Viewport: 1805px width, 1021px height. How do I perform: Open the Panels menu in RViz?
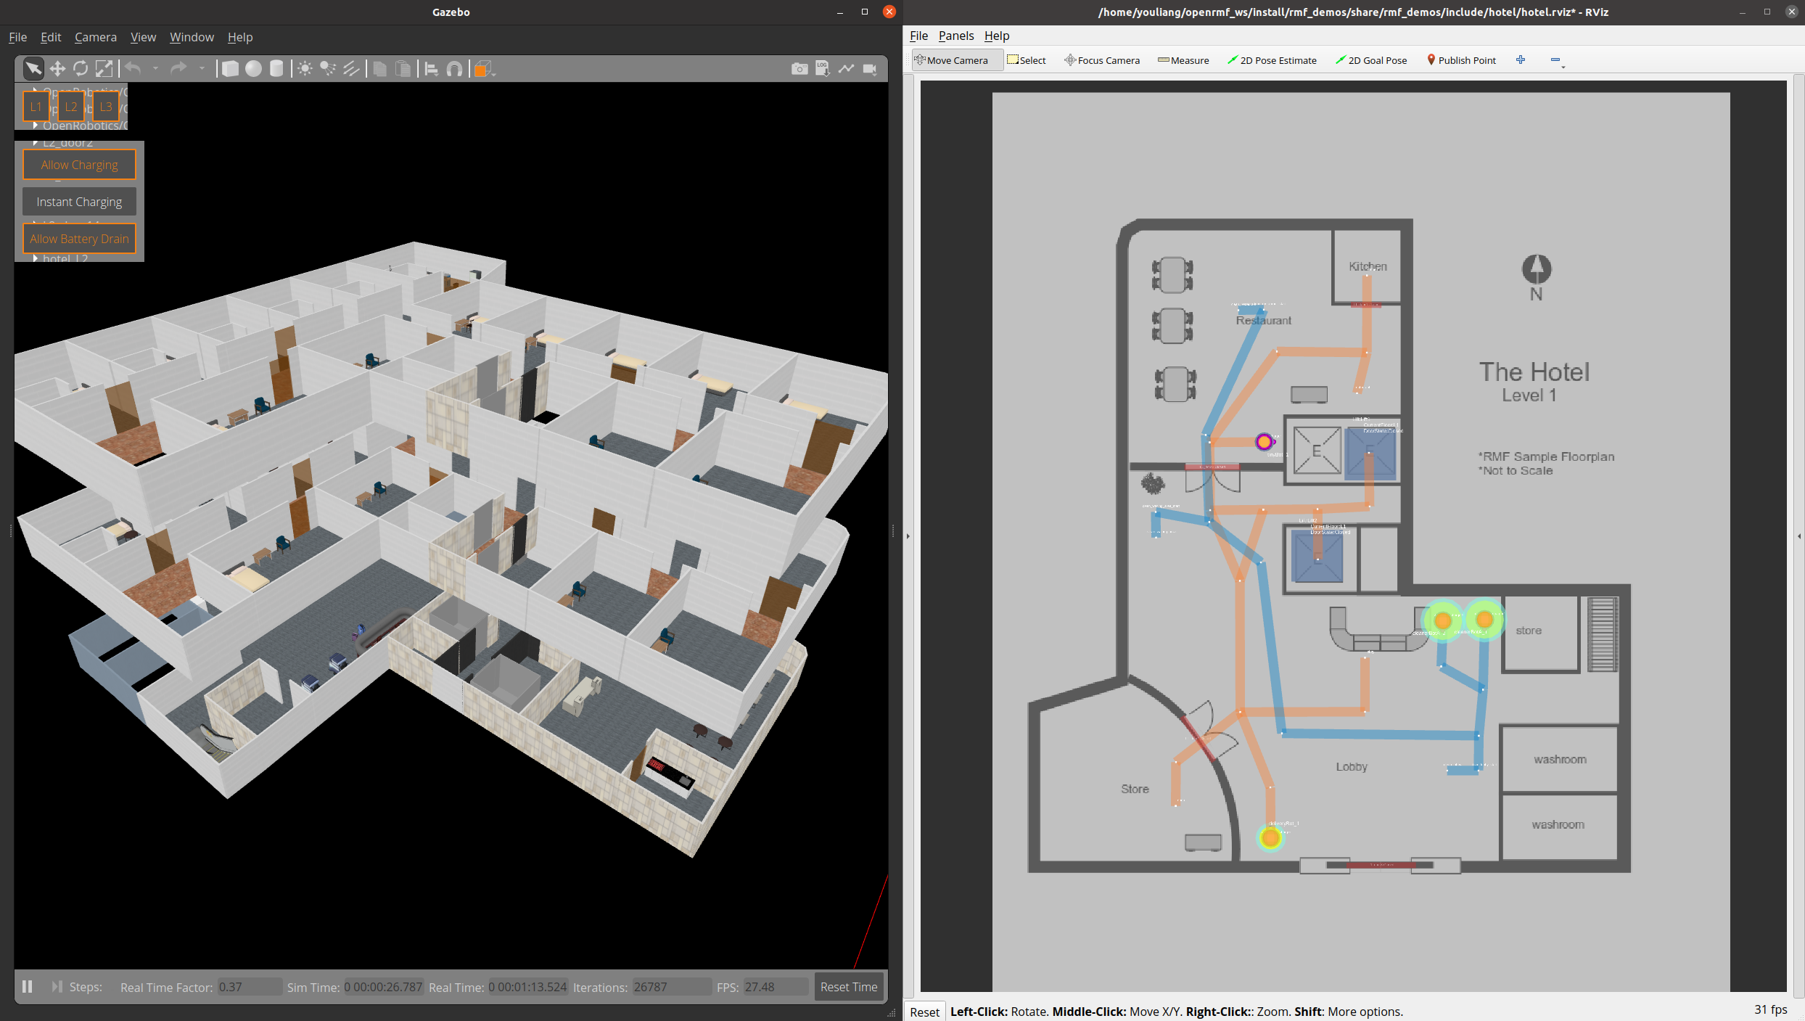pos(955,36)
